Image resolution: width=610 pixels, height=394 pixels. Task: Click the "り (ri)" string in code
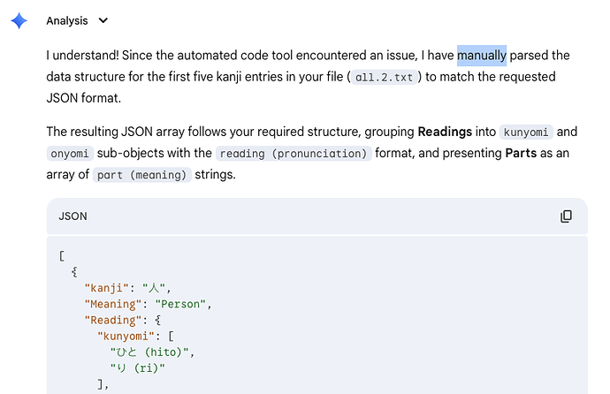(x=137, y=367)
